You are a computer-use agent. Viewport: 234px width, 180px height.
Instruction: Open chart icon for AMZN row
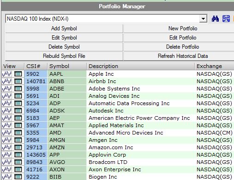7,147
